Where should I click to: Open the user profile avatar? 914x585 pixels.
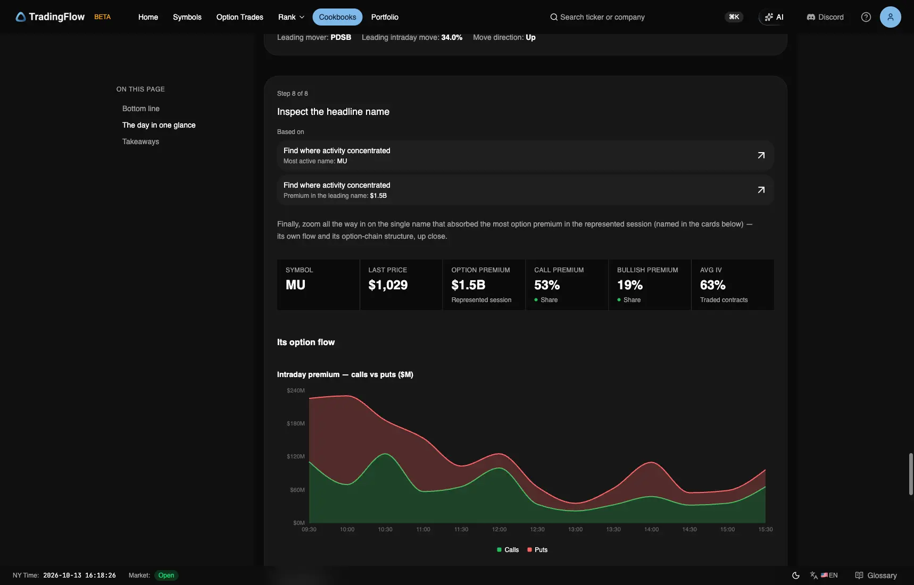891,17
